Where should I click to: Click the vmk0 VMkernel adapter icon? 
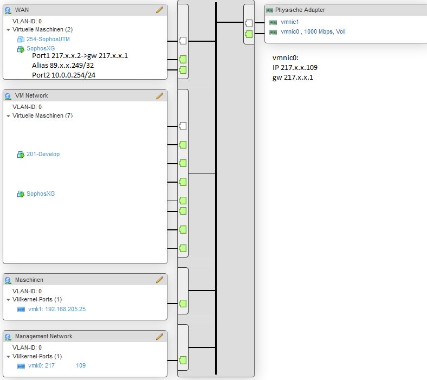pyautogui.click(x=21, y=366)
